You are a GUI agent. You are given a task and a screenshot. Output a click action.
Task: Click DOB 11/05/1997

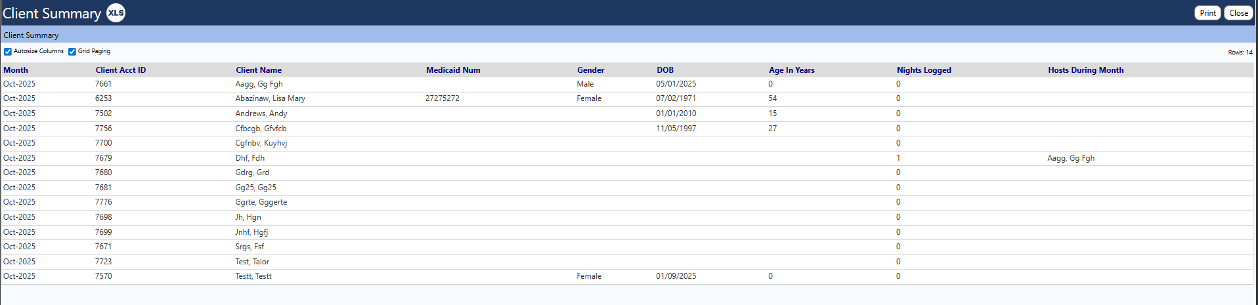click(x=676, y=129)
